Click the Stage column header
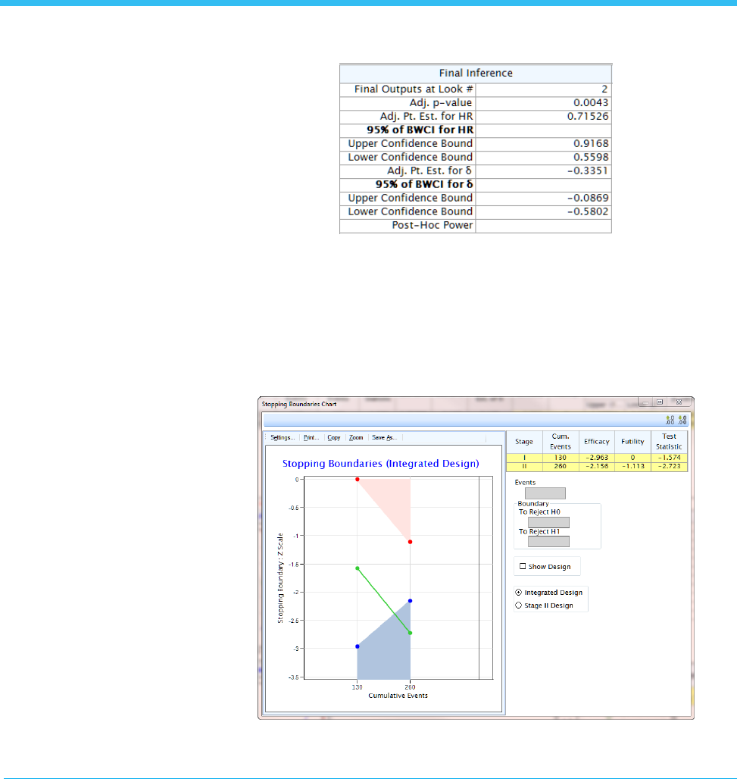The image size is (737, 779). (524, 442)
